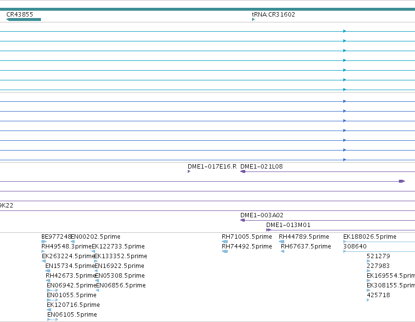
Task: Click the 227983 EST label
Action: [378, 265]
